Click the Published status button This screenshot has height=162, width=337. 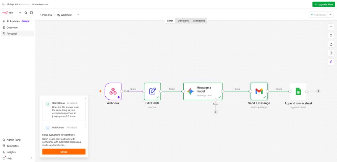[x=318, y=15]
